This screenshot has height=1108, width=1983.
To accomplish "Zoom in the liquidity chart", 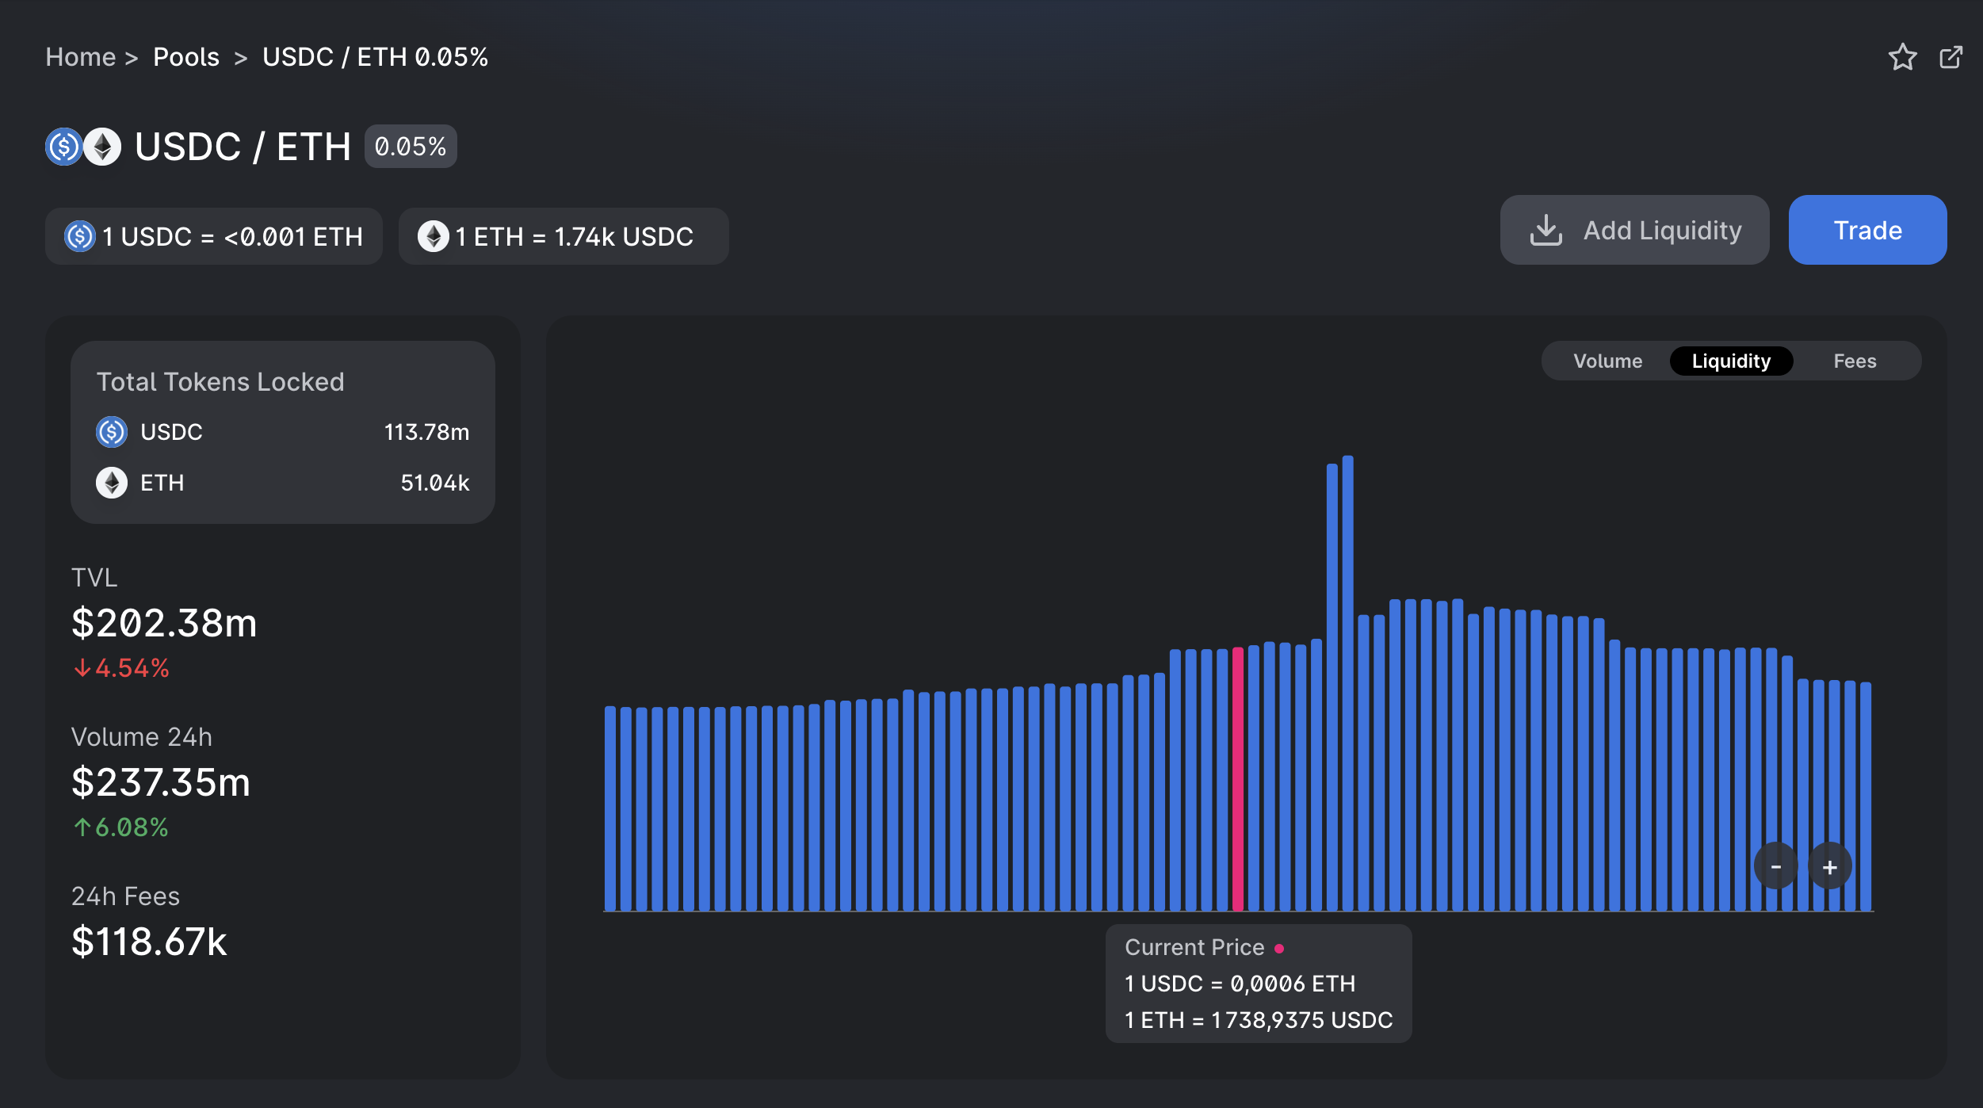I will pos(1829,866).
